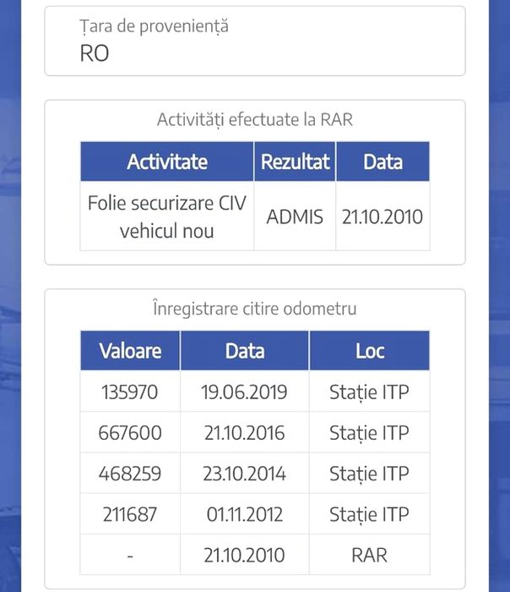Image resolution: width=510 pixels, height=592 pixels.
Task: Click the 'Folie securizare CIV vehicul nou' cell
Action: 167,217
